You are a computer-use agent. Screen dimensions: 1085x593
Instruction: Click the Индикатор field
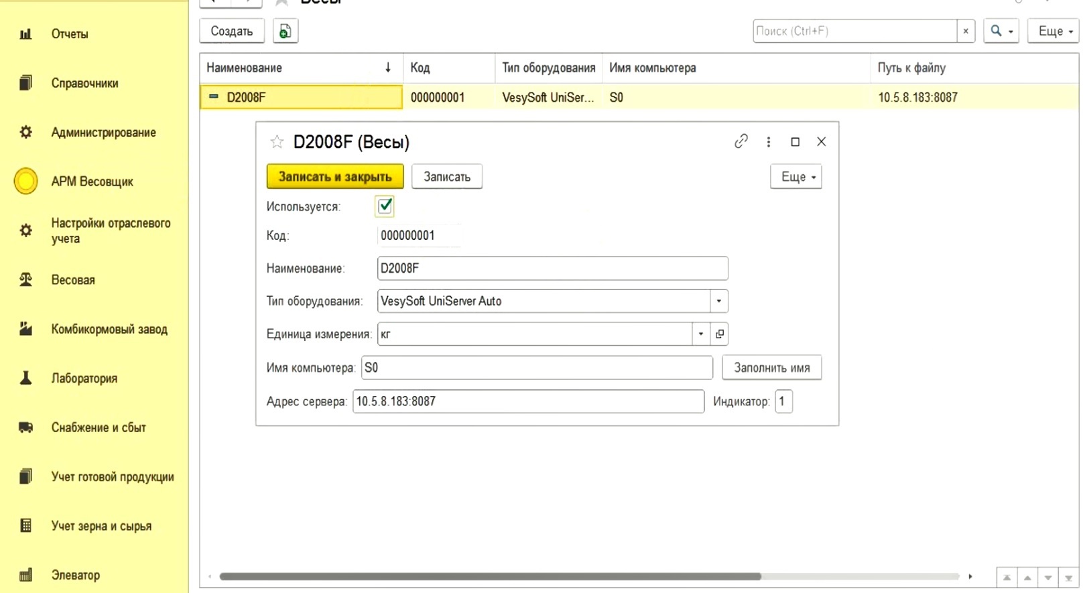[x=784, y=401]
